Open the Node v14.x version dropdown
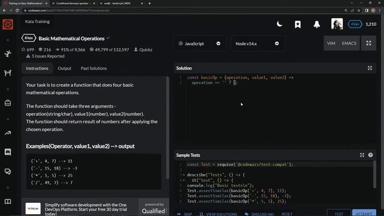 tap(257, 44)
